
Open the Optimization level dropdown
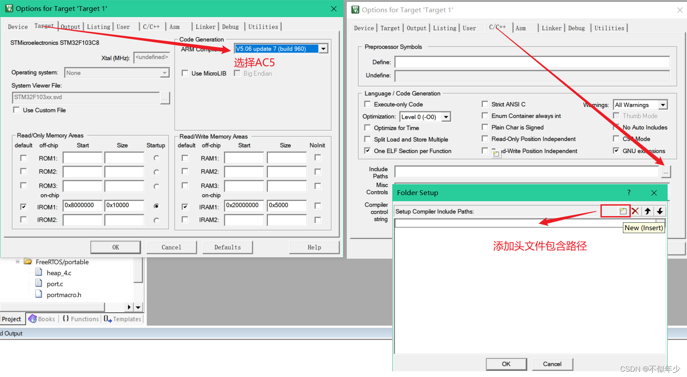tap(446, 116)
